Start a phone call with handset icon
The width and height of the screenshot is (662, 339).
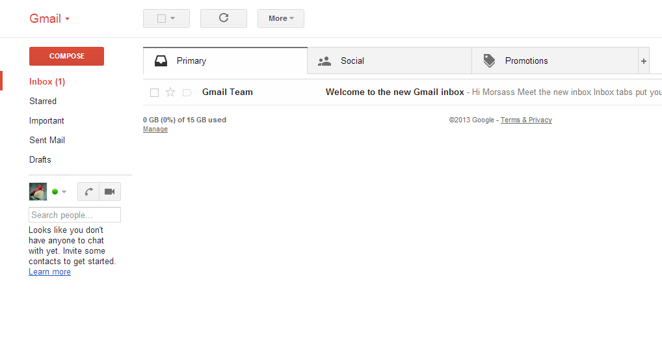[x=88, y=192]
